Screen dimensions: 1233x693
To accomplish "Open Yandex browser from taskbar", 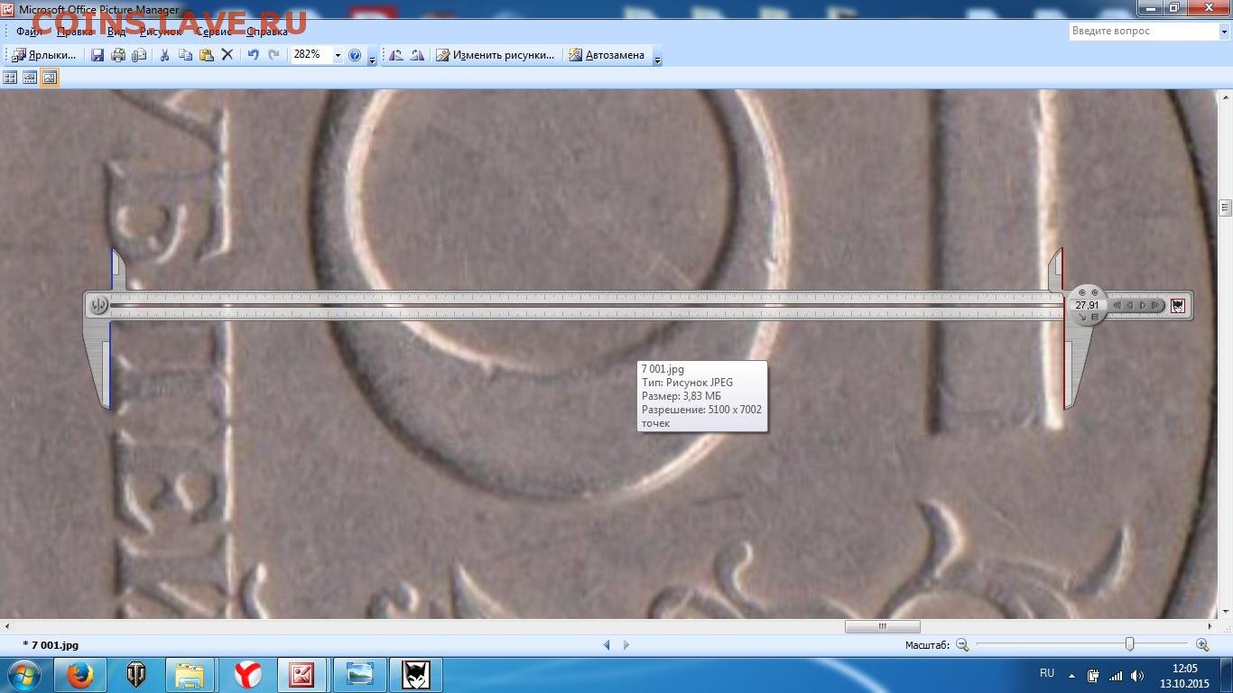I will point(247,675).
